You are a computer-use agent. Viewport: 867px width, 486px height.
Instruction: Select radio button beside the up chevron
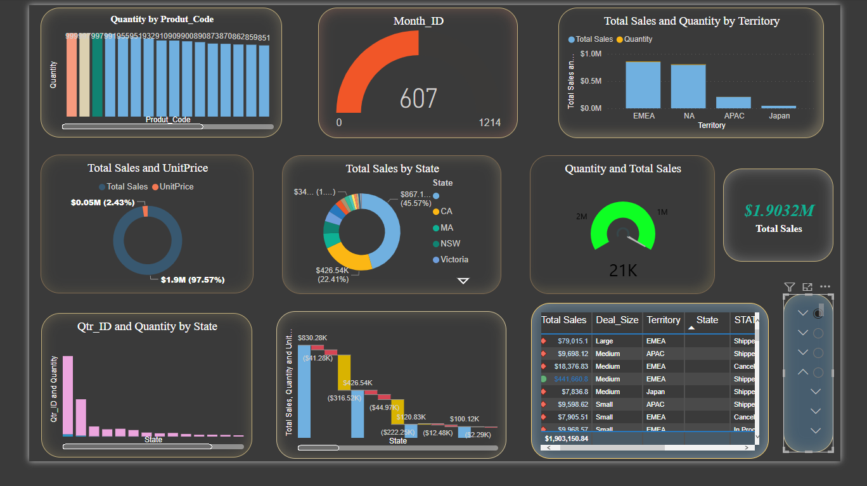click(x=818, y=373)
